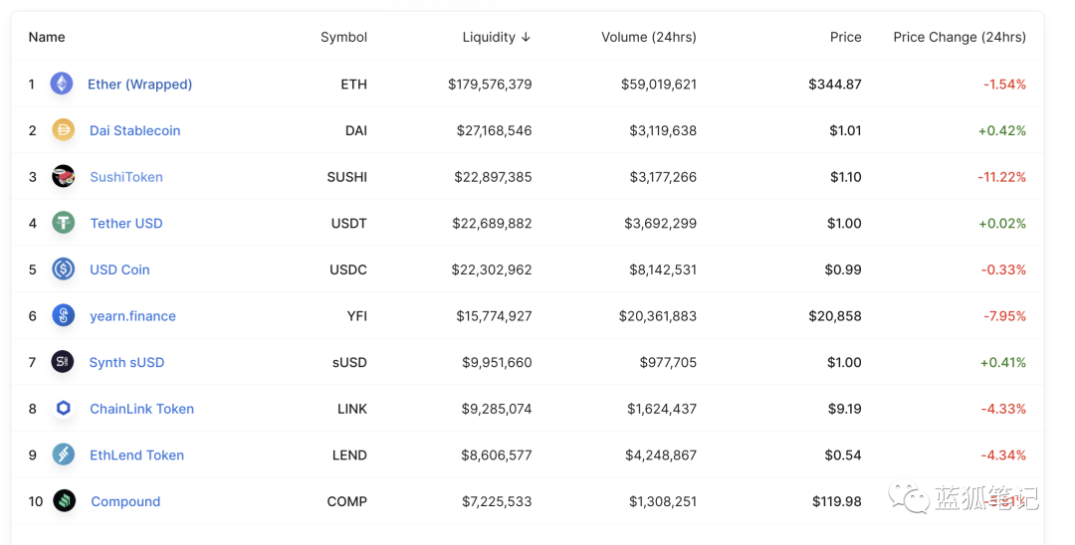Screen dimensions: 1075x545
Task: Sort by Liquidity column header
Action: point(497,37)
